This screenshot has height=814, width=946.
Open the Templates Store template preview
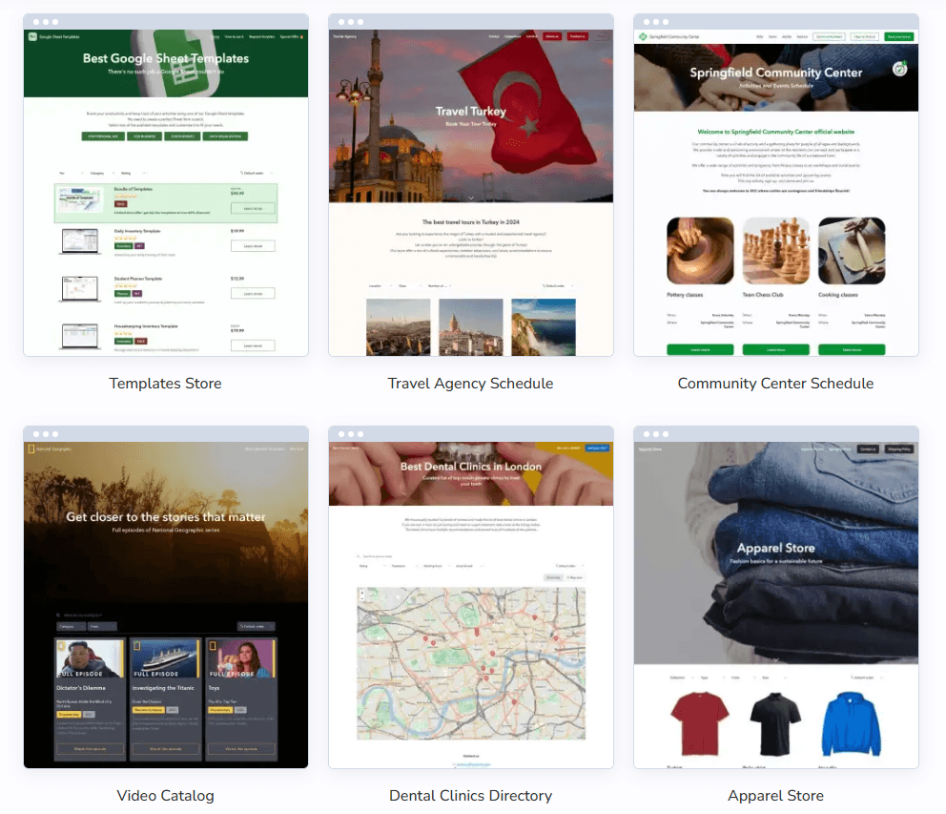[x=166, y=185]
